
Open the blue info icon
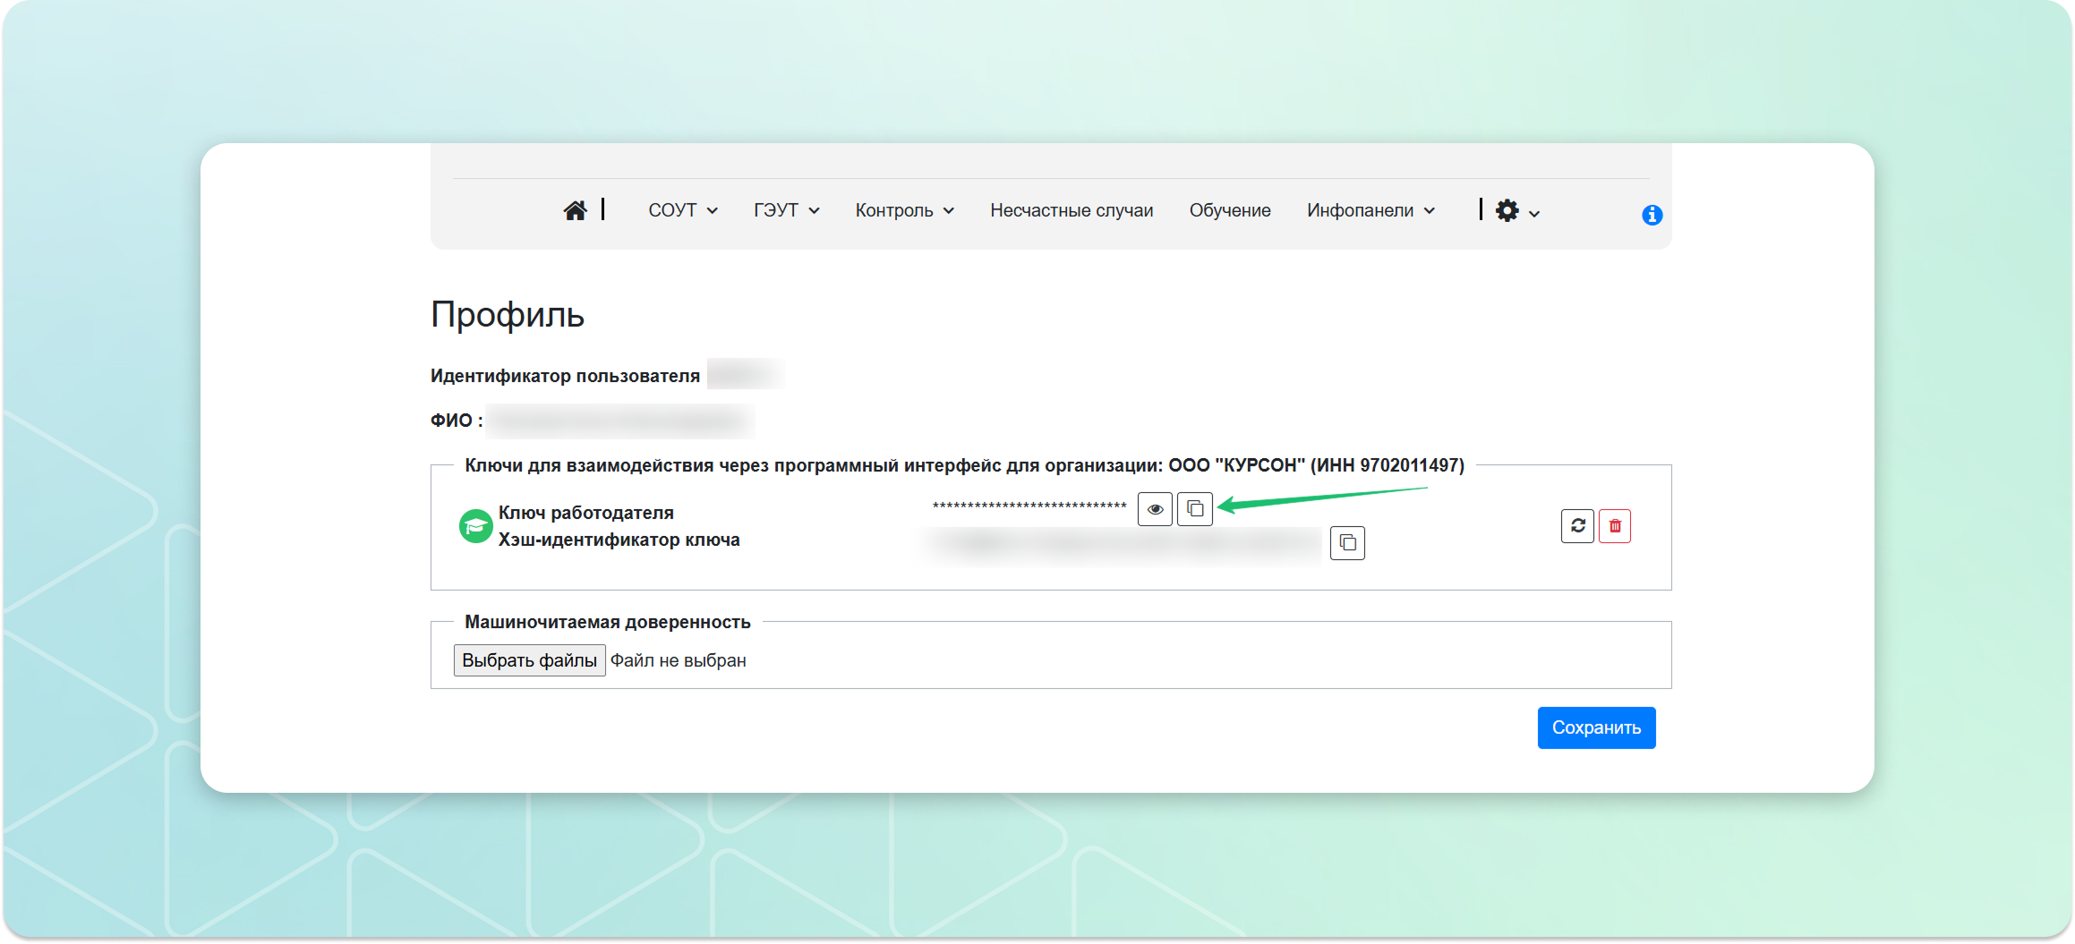tap(1652, 215)
